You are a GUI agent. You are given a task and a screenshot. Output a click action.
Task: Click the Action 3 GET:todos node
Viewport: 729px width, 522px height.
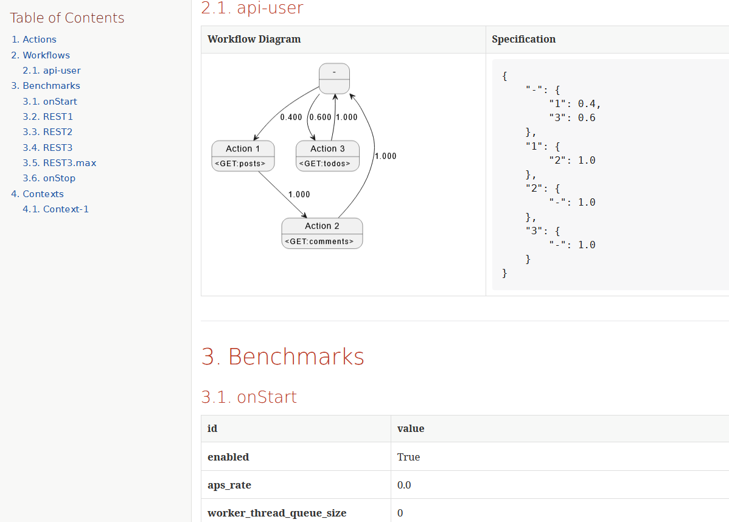point(327,155)
